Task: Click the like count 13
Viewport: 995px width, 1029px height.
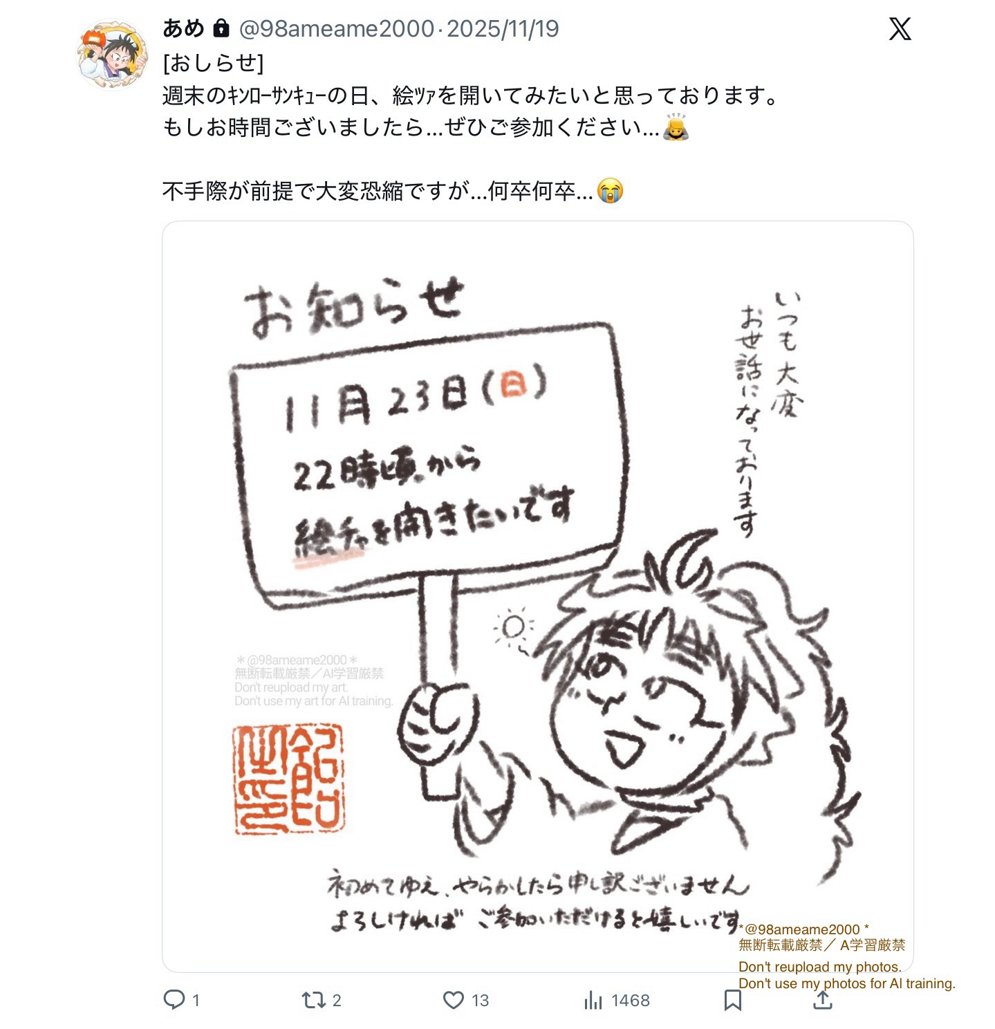Action: click(x=480, y=1001)
